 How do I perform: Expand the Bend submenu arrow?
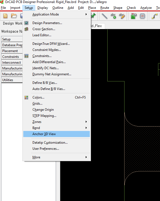click(x=86, y=128)
